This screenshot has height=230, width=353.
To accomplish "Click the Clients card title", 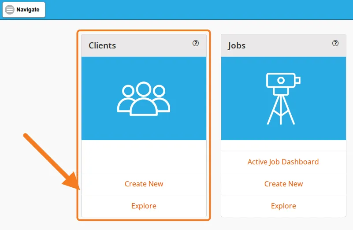I will [x=102, y=45].
